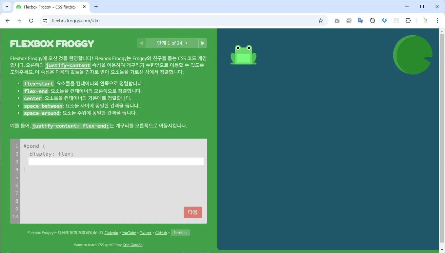This screenshot has height=253, width=445.
Task: Click the center code label
Action: [x=33, y=98]
